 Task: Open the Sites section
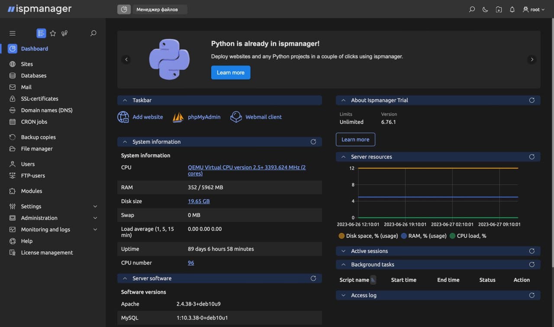coord(27,64)
